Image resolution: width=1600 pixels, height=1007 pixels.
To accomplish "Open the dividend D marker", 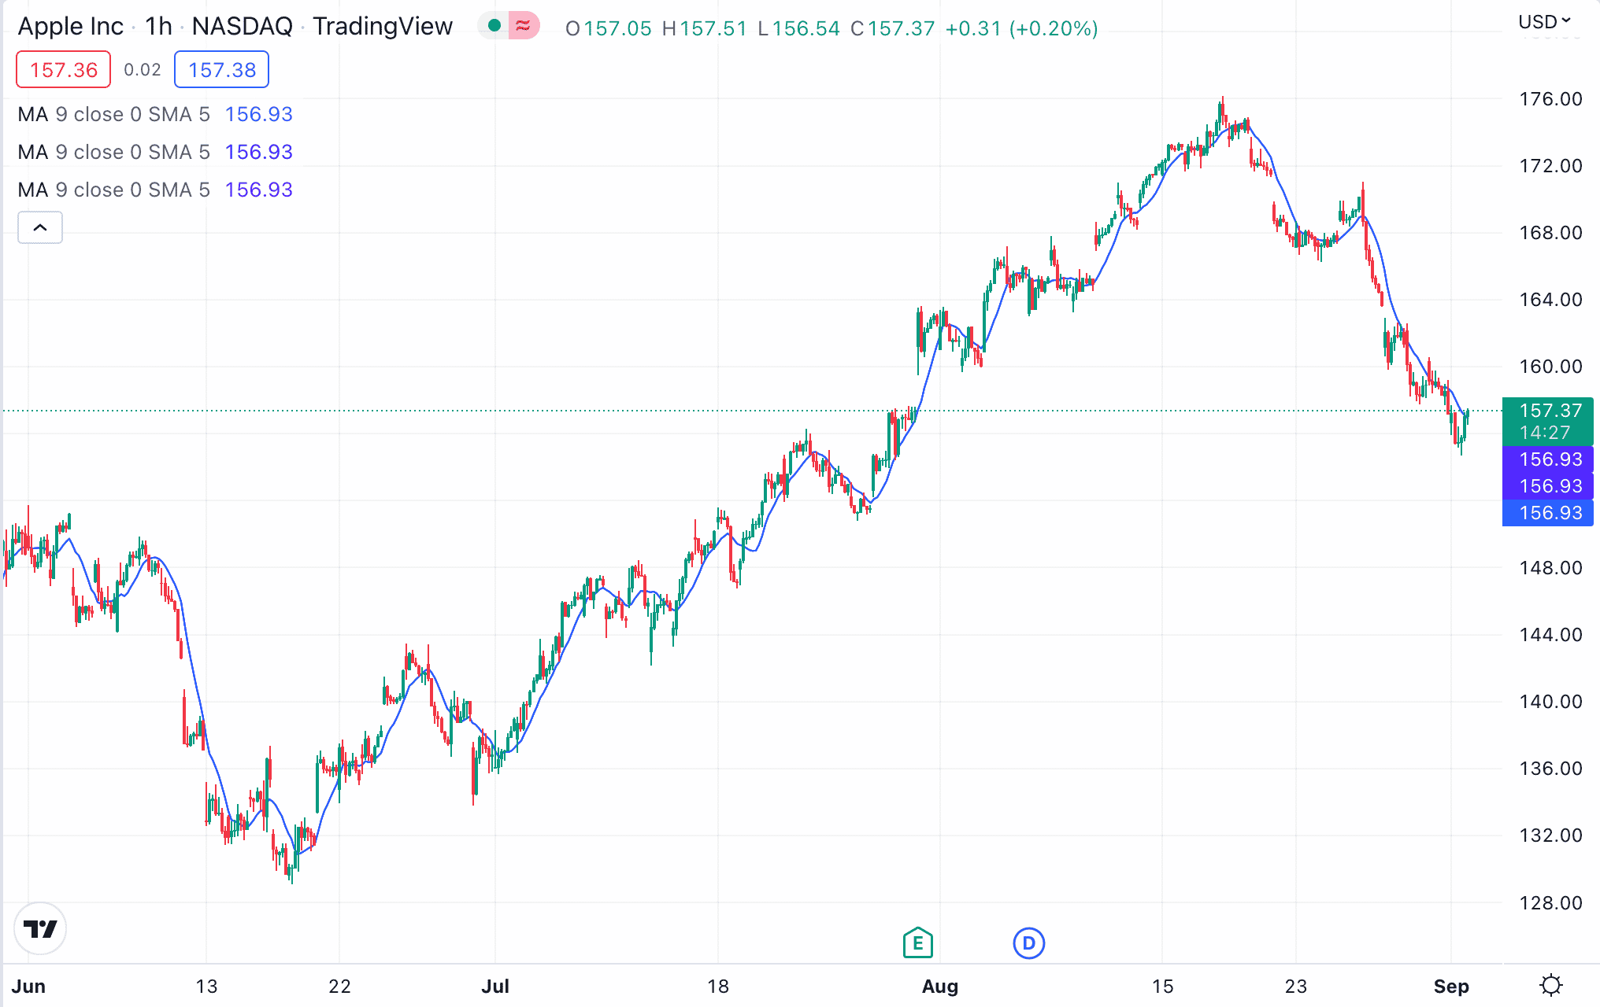I will 1028,942.
